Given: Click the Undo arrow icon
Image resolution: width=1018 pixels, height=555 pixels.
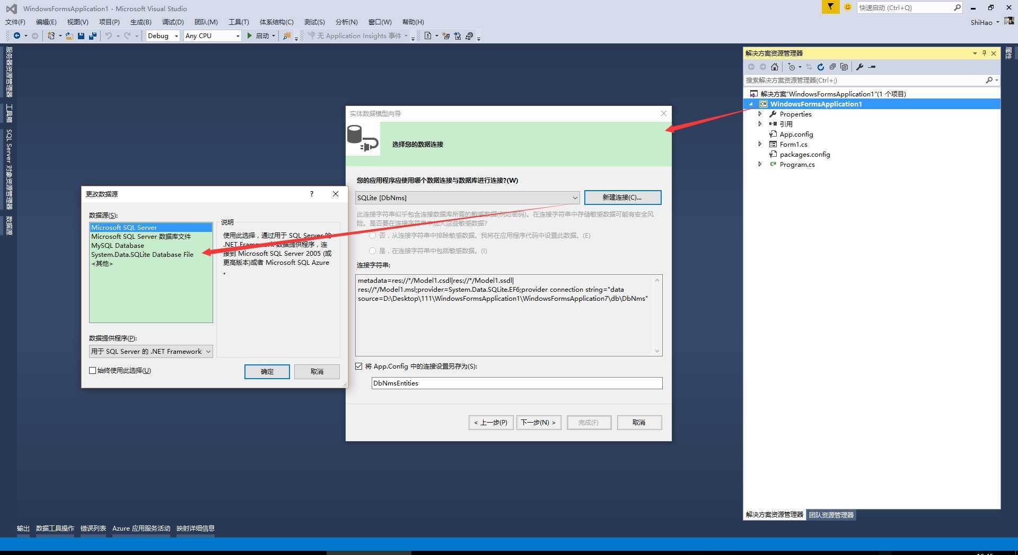Looking at the screenshot, I should [108, 36].
